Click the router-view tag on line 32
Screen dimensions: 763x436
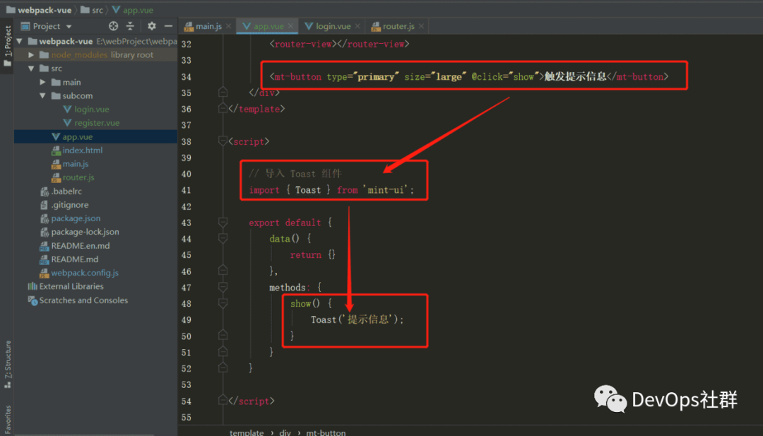click(x=339, y=44)
